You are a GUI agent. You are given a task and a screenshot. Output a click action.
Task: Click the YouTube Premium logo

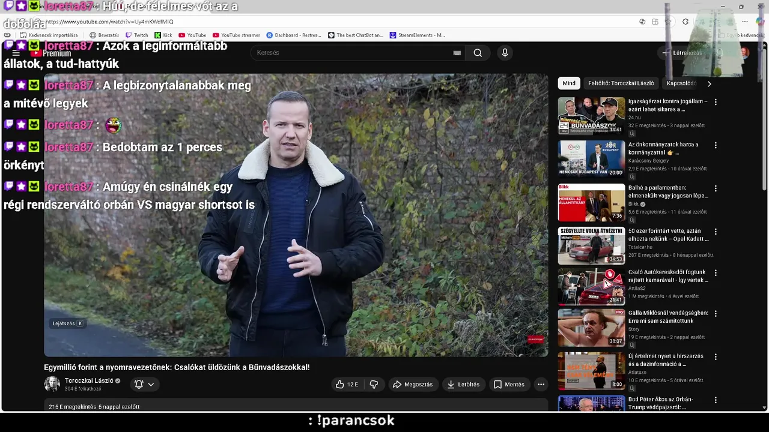(x=50, y=53)
